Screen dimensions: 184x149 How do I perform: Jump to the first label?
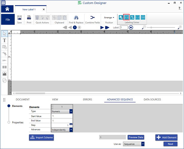[x=65, y=27]
